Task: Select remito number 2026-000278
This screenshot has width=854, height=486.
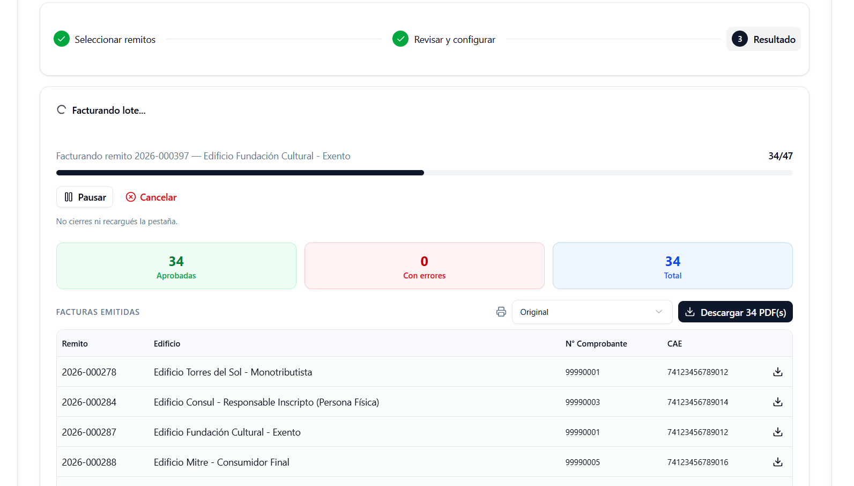Action: (89, 372)
